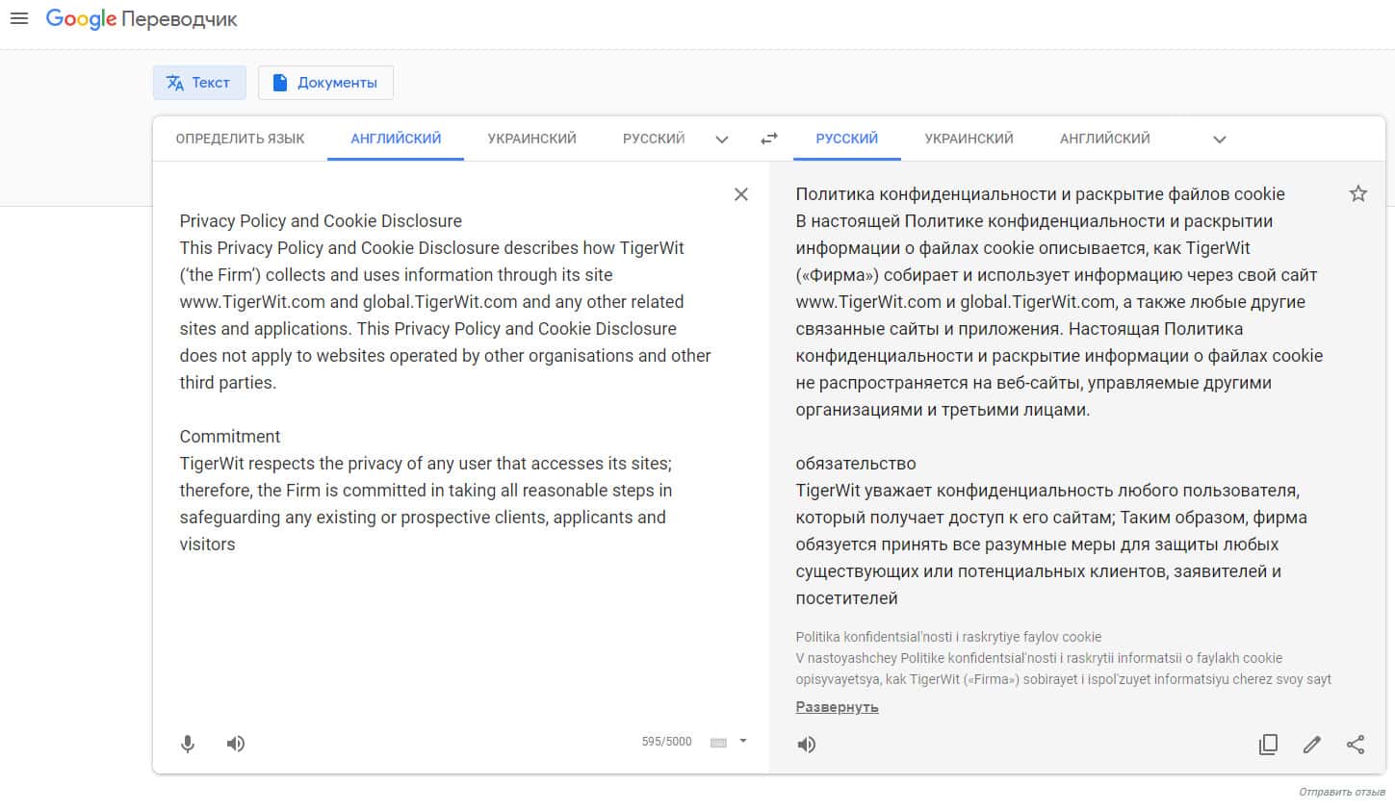1395x810 pixels.
Task: Suggest an edit with pencil icon
Action: (1311, 745)
